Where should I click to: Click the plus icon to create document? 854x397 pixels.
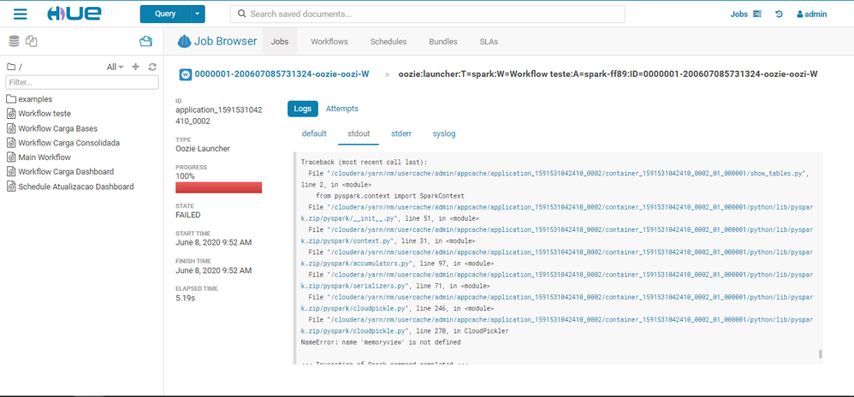[135, 67]
